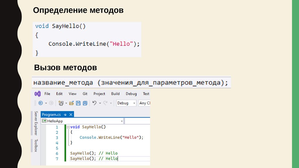
Task: Click the toolbar drag handle grip
Action: pos(35,103)
